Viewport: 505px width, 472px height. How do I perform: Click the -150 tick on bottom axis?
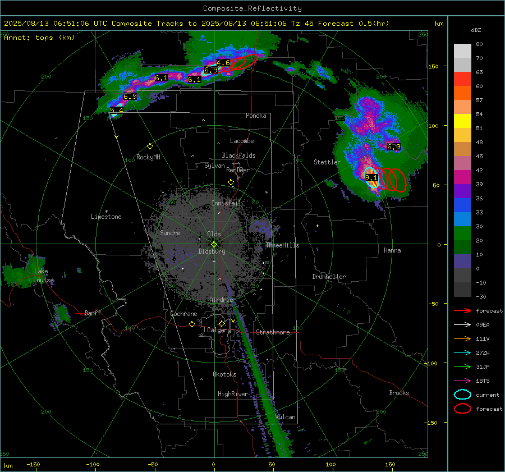point(33,465)
